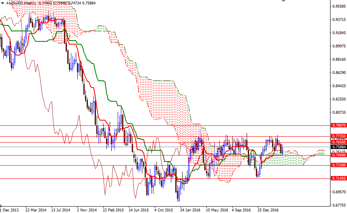
Task: Click the current price label 0.75884
Action: click(339, 147)
